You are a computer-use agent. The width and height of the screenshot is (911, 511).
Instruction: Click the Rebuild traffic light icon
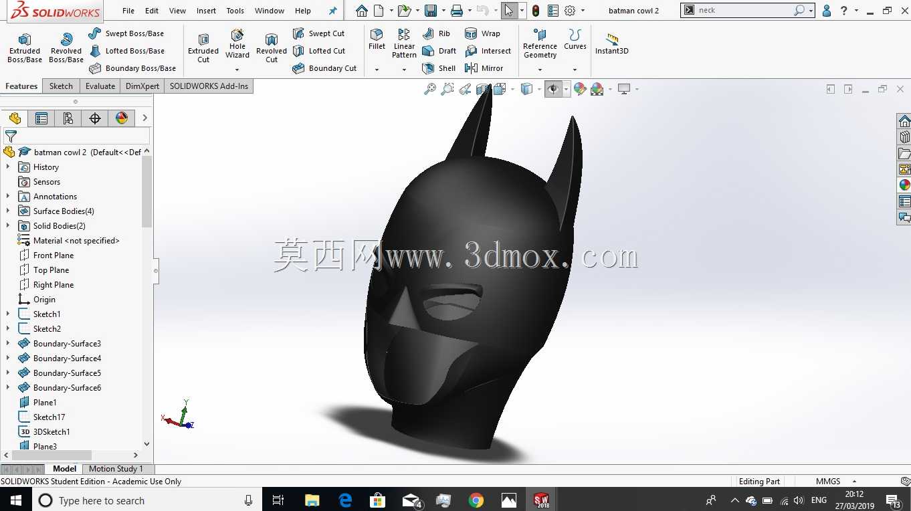click(536, 11)
